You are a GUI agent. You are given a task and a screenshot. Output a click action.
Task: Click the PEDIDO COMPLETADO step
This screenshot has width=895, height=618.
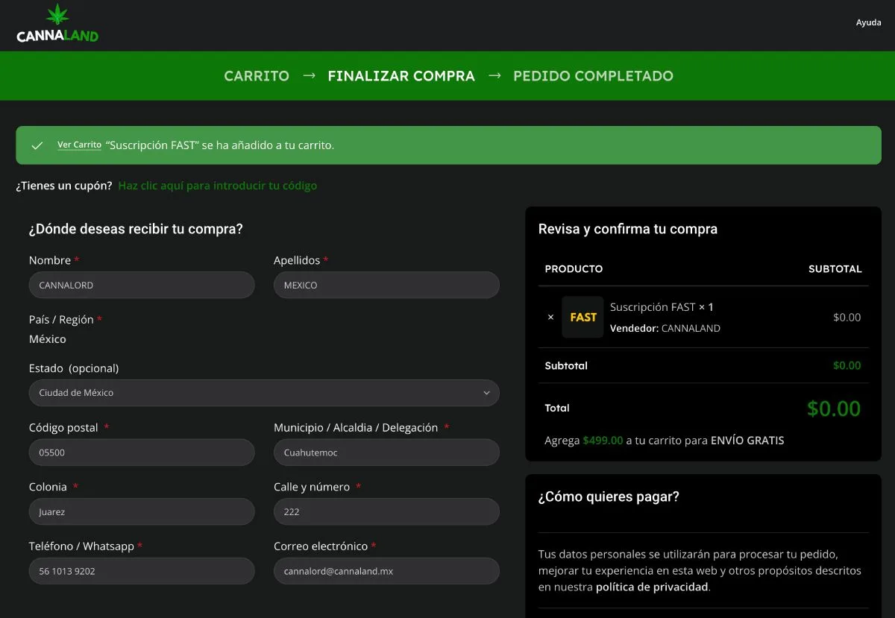coord(593,76)
